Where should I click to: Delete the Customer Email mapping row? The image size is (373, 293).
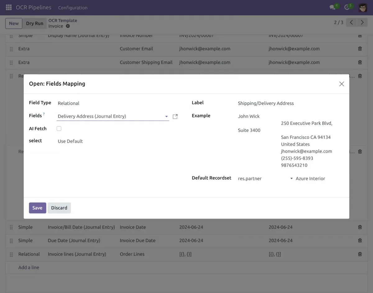click(x=360, y=48)
